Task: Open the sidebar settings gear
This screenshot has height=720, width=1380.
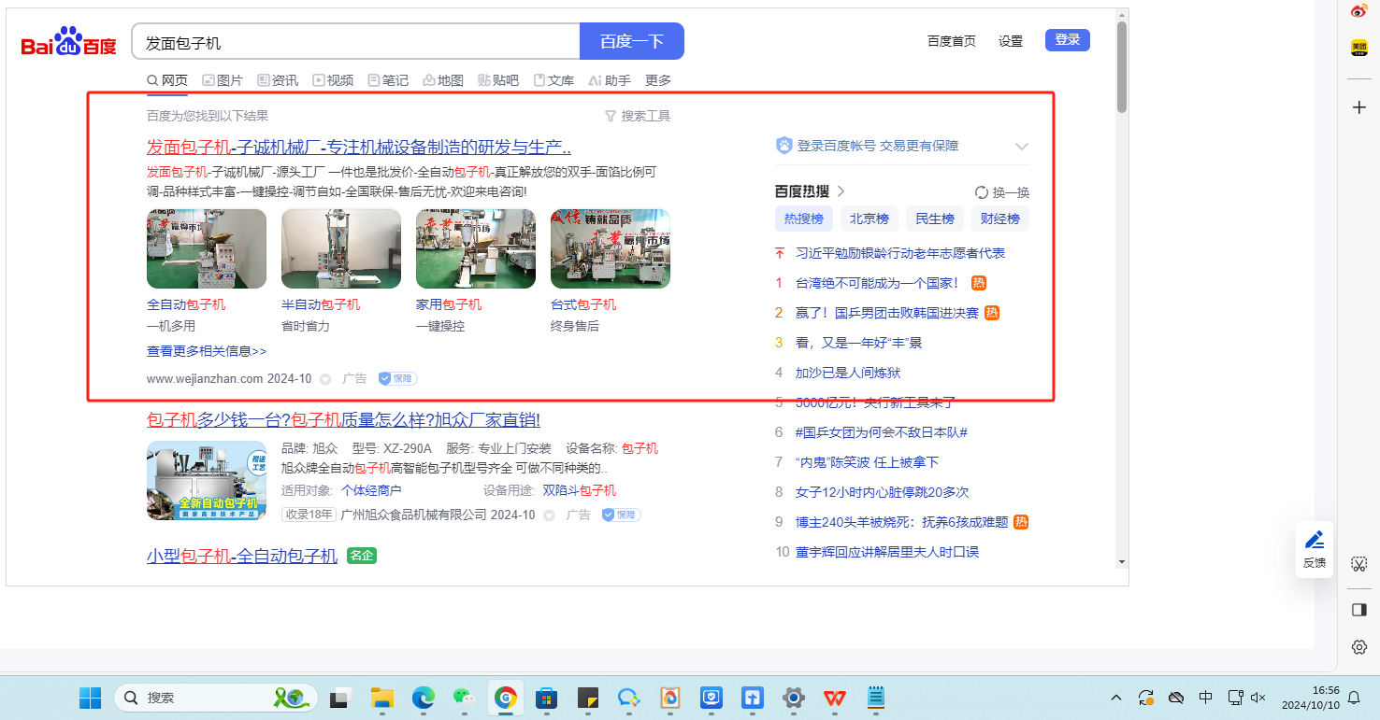Action: point(1359,647)
